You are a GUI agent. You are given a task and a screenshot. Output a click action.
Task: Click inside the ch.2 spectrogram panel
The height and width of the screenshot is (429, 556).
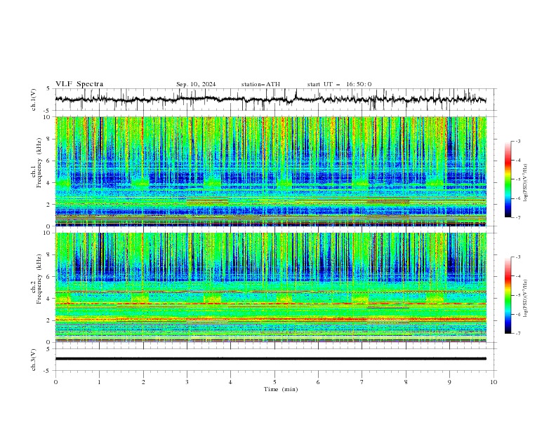pos(271,287)
